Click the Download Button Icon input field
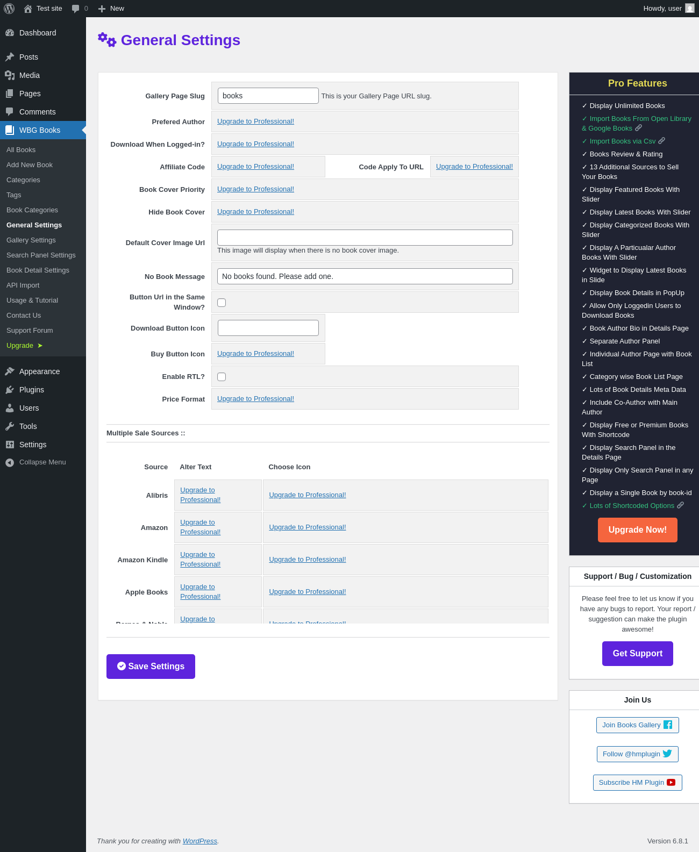Screen dimensions: 699x852 (x=268, y=328)
